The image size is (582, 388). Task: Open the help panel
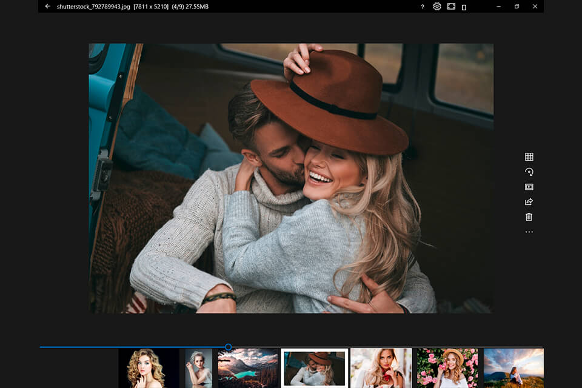(x=423, y=7)
